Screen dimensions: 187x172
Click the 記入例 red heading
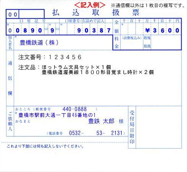click(90, 5)
